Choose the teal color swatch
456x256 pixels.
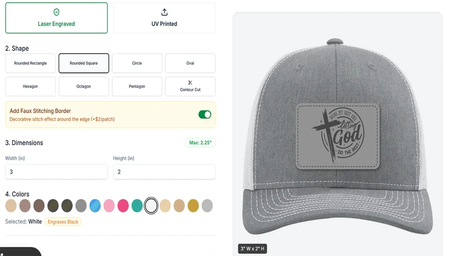(x=137, y=206)
